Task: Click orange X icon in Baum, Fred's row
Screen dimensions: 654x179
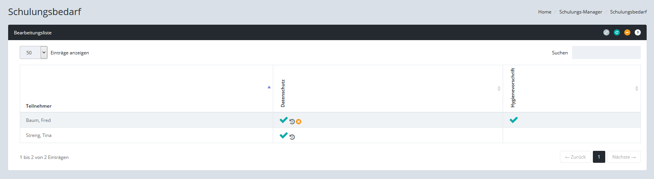Action: [x=299, y=122]
